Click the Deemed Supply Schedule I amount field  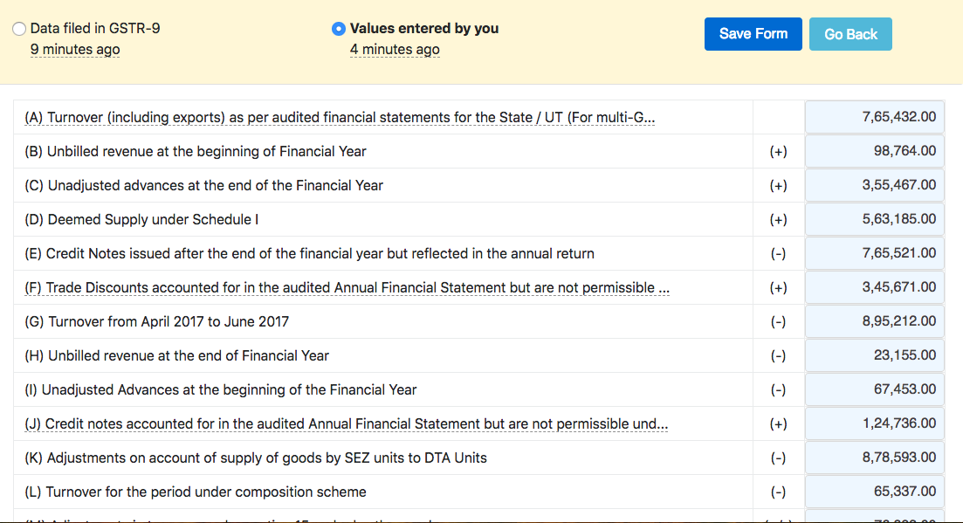coord(873,219)
